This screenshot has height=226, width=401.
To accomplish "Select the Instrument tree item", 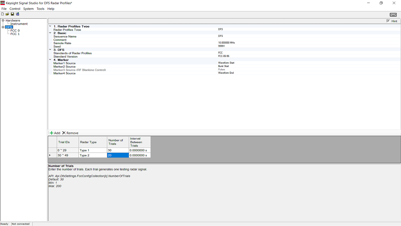I will pos(19,24).
